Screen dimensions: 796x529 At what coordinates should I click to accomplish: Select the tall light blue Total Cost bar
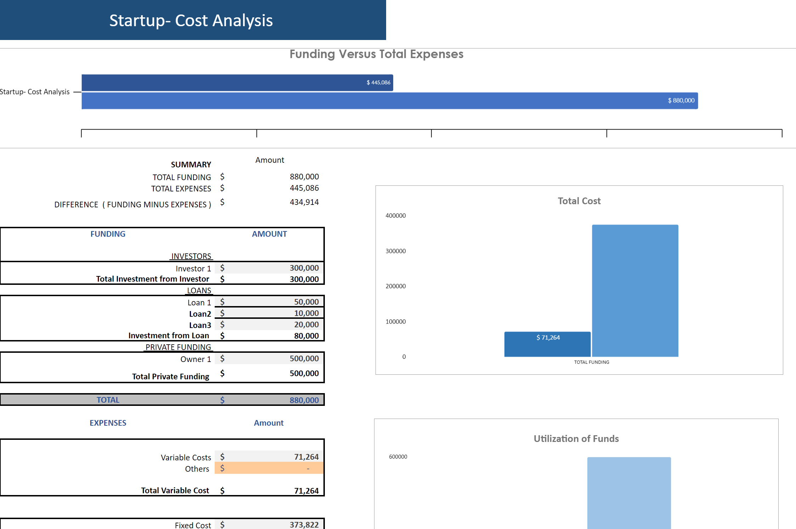pyautogui.click(x=635, y=290)
